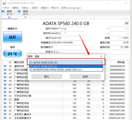Screen dimensions: 132x120
Task: Click raw value 000300040004
Action: (117, 85)
